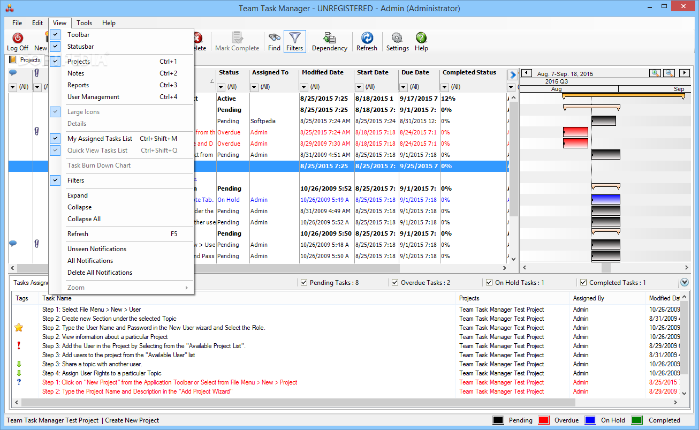Screen dimensions: 699x430
Task: Click the Refresh toolbar icon
Action: tap(367, 37)
